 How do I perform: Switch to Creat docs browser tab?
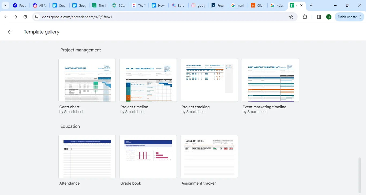coord(59,5)
